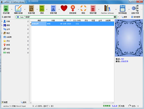Click the Get books (获取书籍) download icon
This screenshot has height=109, width=144.
(53, 10)
